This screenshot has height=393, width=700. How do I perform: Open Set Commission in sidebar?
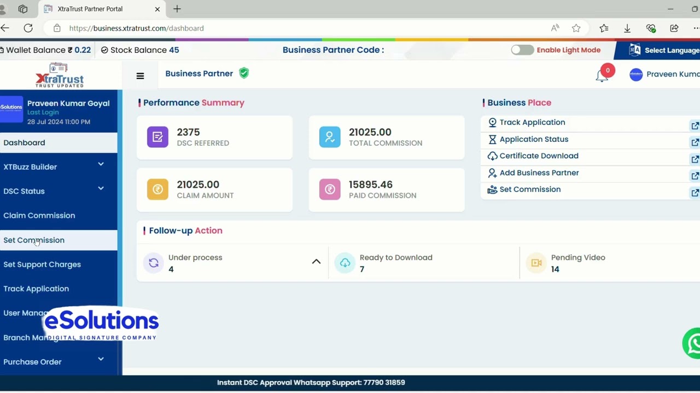pyautogui.click(x=59, y=240)
